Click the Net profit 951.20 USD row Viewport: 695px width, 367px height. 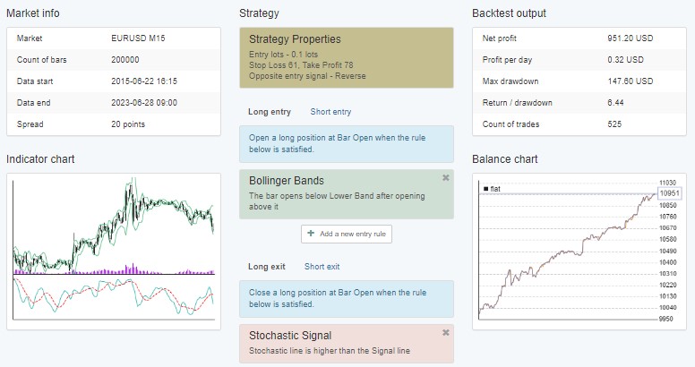(579, 38)
